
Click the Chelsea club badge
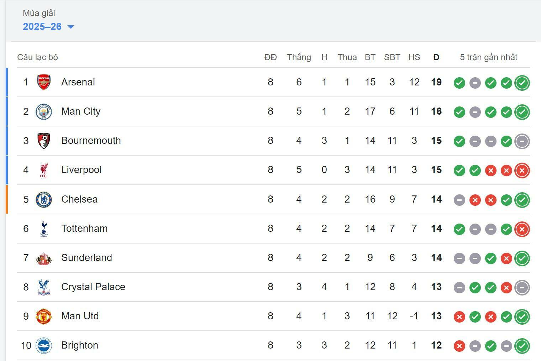coord(44,199)
